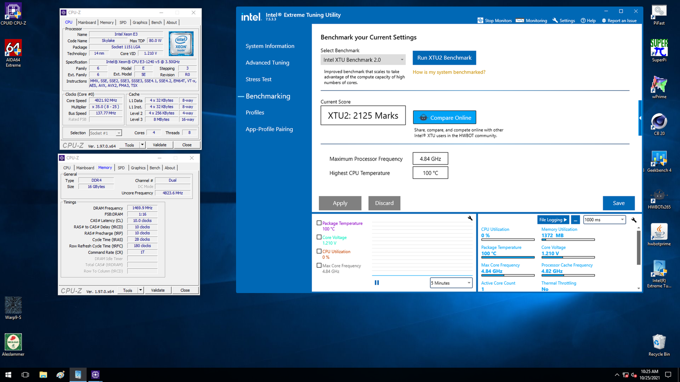This screenshot has width=680, height=382.
Task: Open CPU-Z Socket #1 selection dropdown
Action: [106, 133]
